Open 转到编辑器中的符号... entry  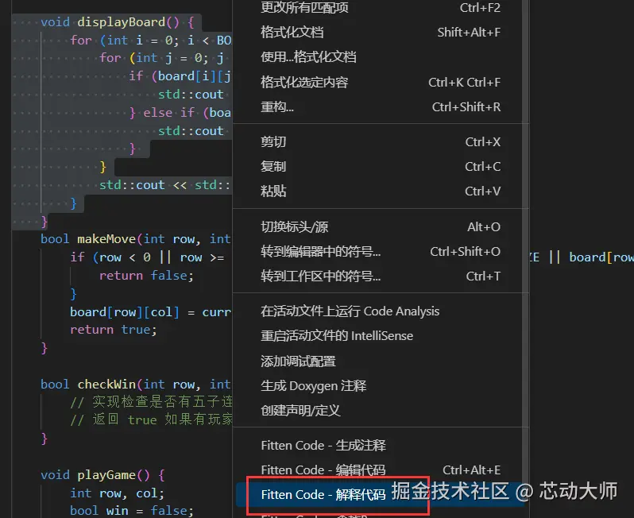click(381, 252)
